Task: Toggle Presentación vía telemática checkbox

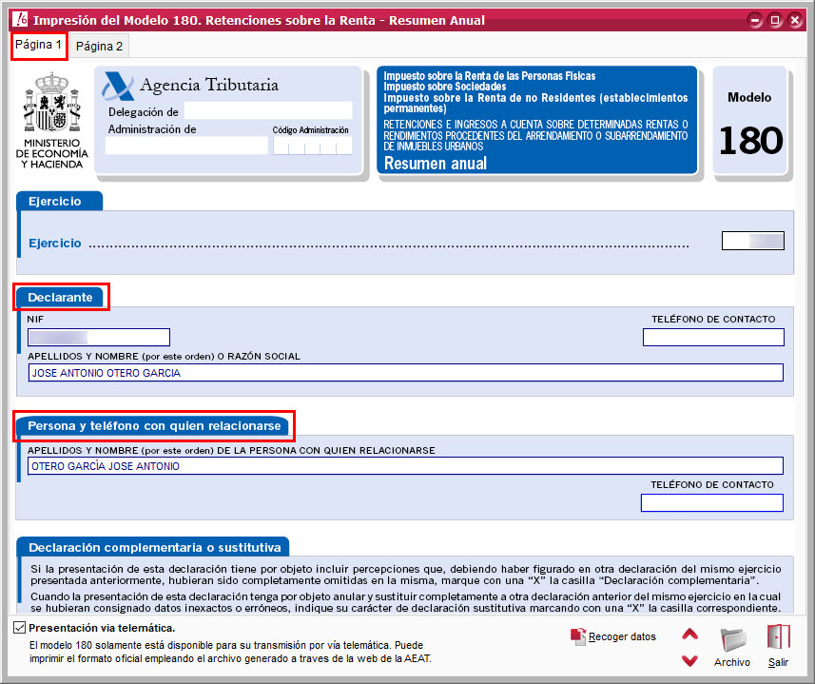Action: 19,628
